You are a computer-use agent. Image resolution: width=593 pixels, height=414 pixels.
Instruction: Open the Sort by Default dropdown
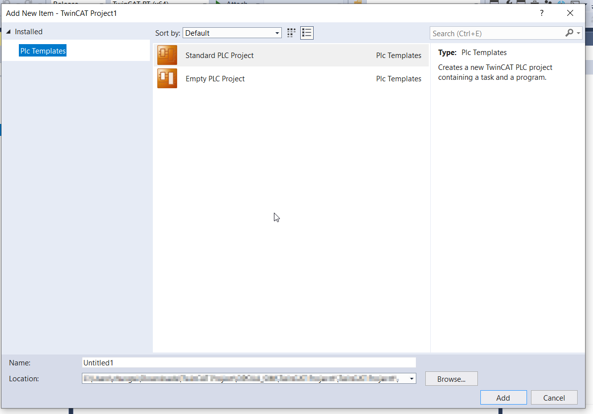(x=232, y=33)
